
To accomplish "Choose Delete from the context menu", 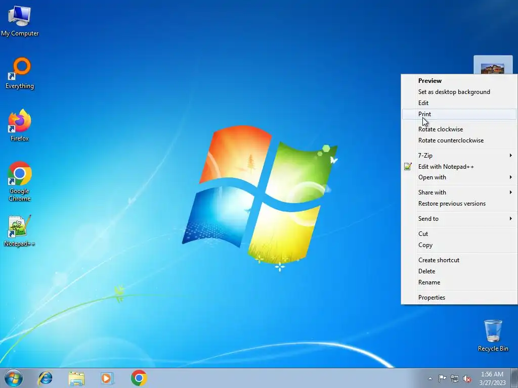I will pos(459,271).
